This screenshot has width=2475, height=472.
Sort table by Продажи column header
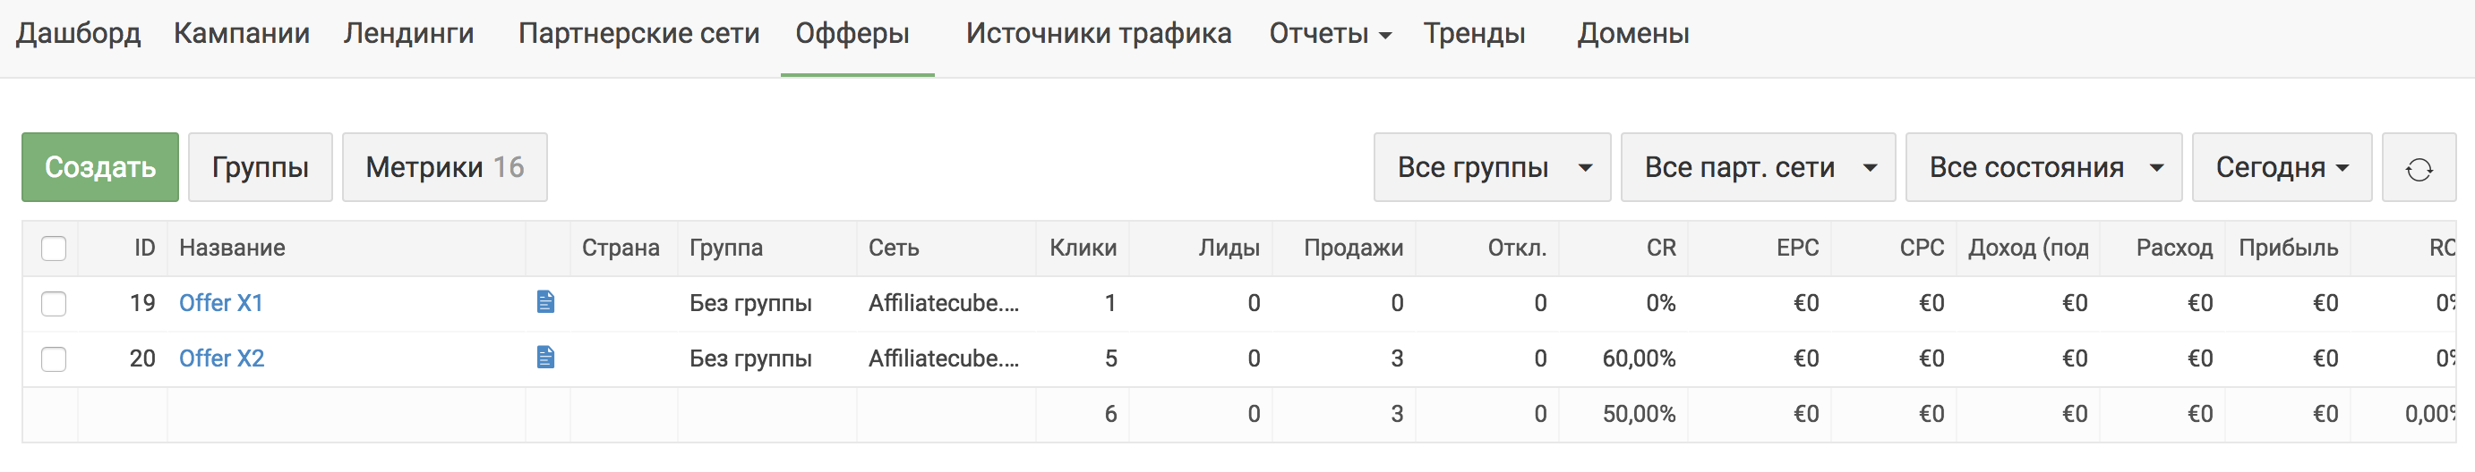pos(1353,249)
